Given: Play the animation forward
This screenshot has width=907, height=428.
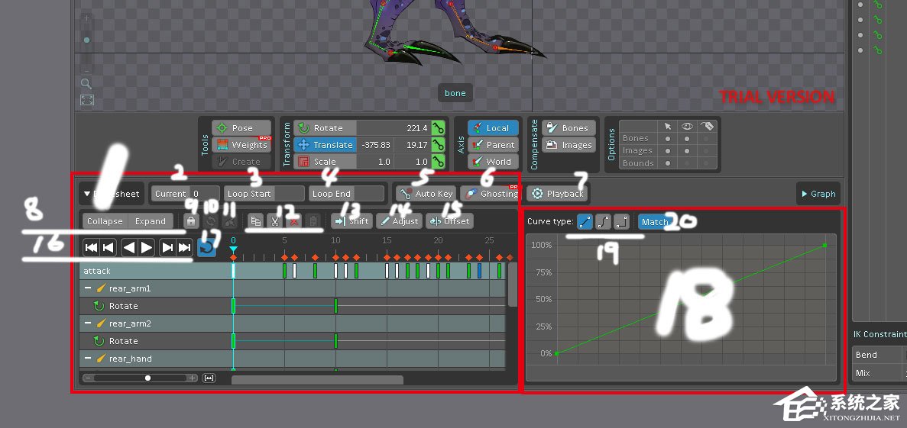Looking at the screenshot, I should [x=147, y=248].
